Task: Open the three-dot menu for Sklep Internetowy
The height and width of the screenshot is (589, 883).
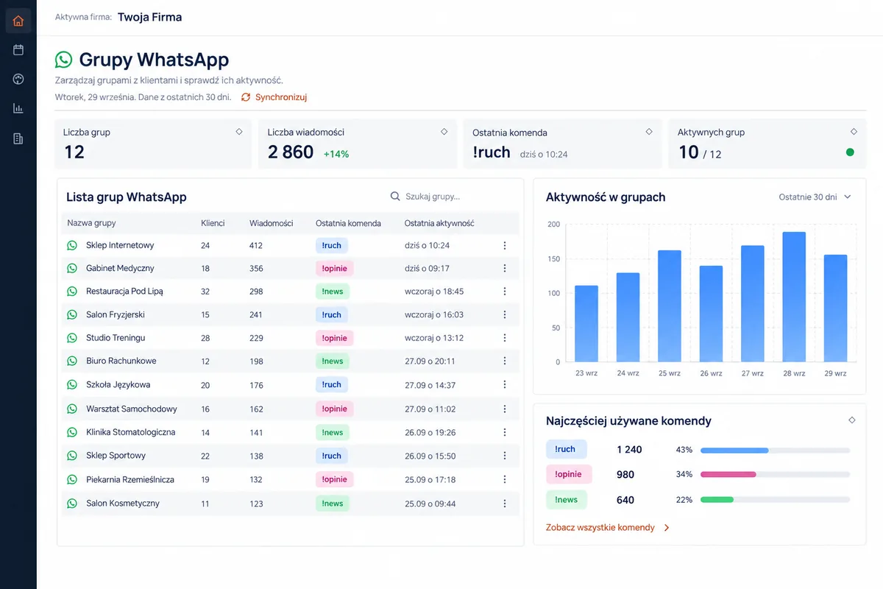Action: point(505,245)
